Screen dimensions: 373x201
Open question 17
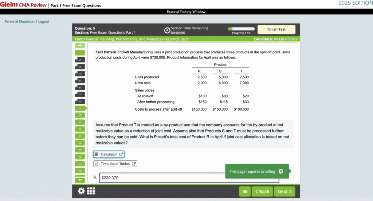(x=80, y=164)
